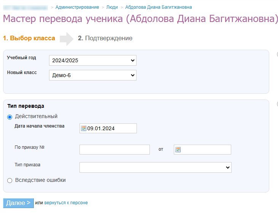Go to step 1 Выбор класса
Viewport: 278px width, 213px height.
pos(29,38)
